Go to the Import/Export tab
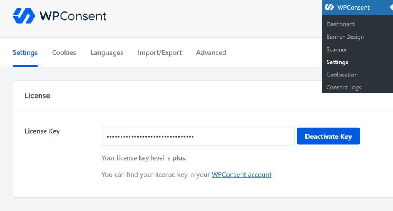Viewport: 393px width, 211px height. pyautogui.click(x=160, y=52)
